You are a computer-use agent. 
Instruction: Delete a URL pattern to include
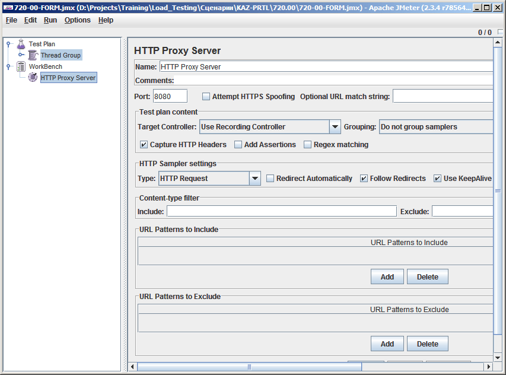point(428,277)
